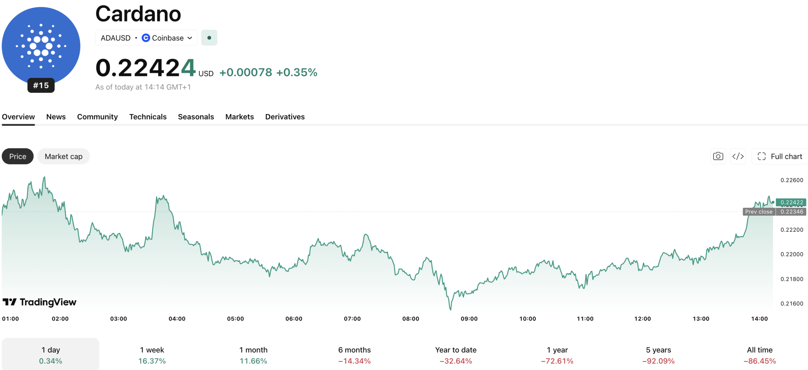Open the Full chart view
This screenshot has height=370, width=808.
pos(780,156)
